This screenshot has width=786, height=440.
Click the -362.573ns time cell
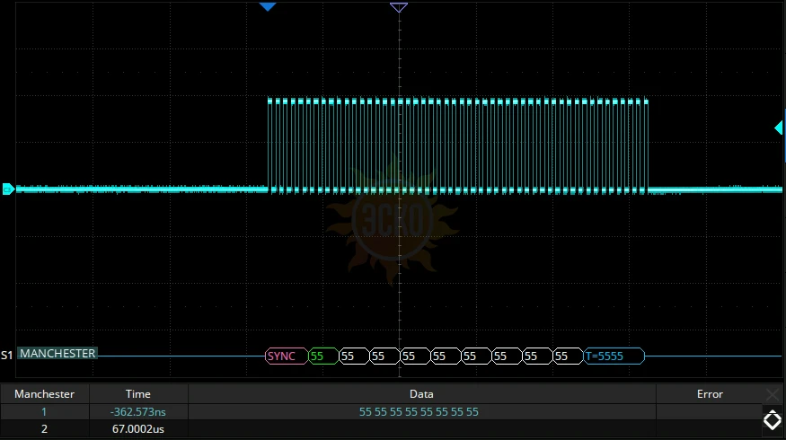(x=137, y=411)
